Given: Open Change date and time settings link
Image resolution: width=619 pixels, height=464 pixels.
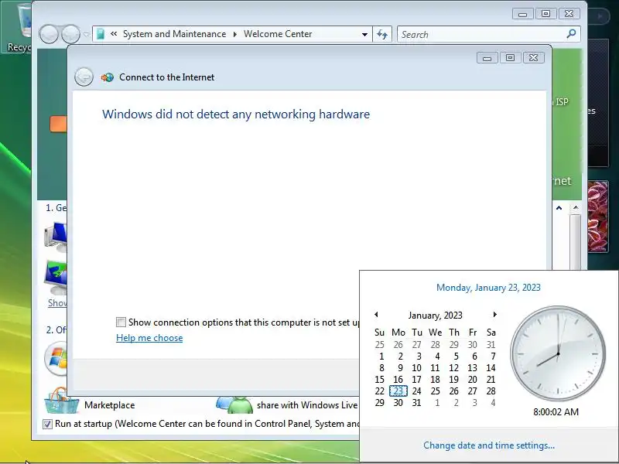Looking at the screenshot, I should [489, 445].
